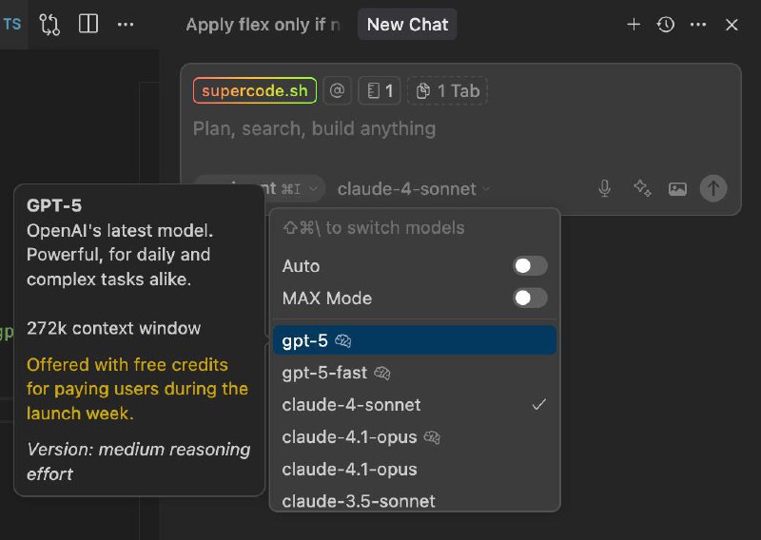The image size is (761, 540).
Task: Click the split editor layout icon
Action: coord(88,25)
